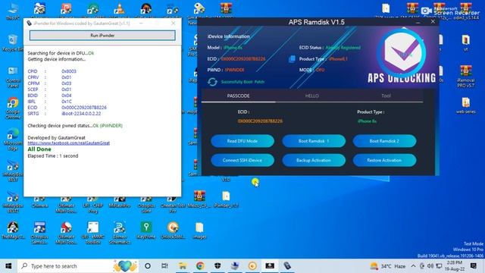This screenshot has height=273, width=485.
Task: Select the ECID value in the iPwnder log
Action: pyautogui.click(x=84, y=108)
